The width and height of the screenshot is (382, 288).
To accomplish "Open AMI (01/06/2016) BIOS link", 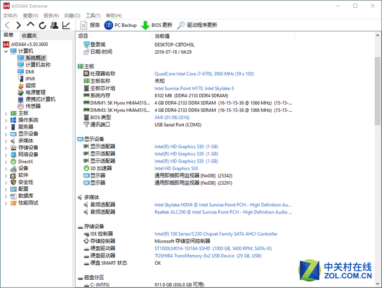I will (x=172, y=117).
